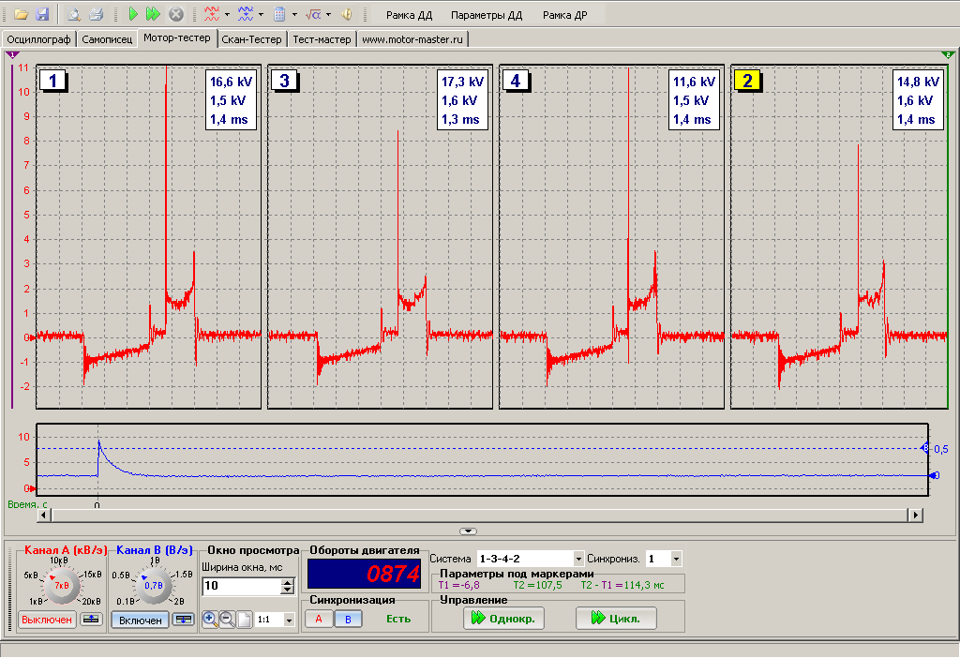This screenshot has width=960, height=658.
Task: Open the Рамка ДР toolbar item
Action: (564, 15)
